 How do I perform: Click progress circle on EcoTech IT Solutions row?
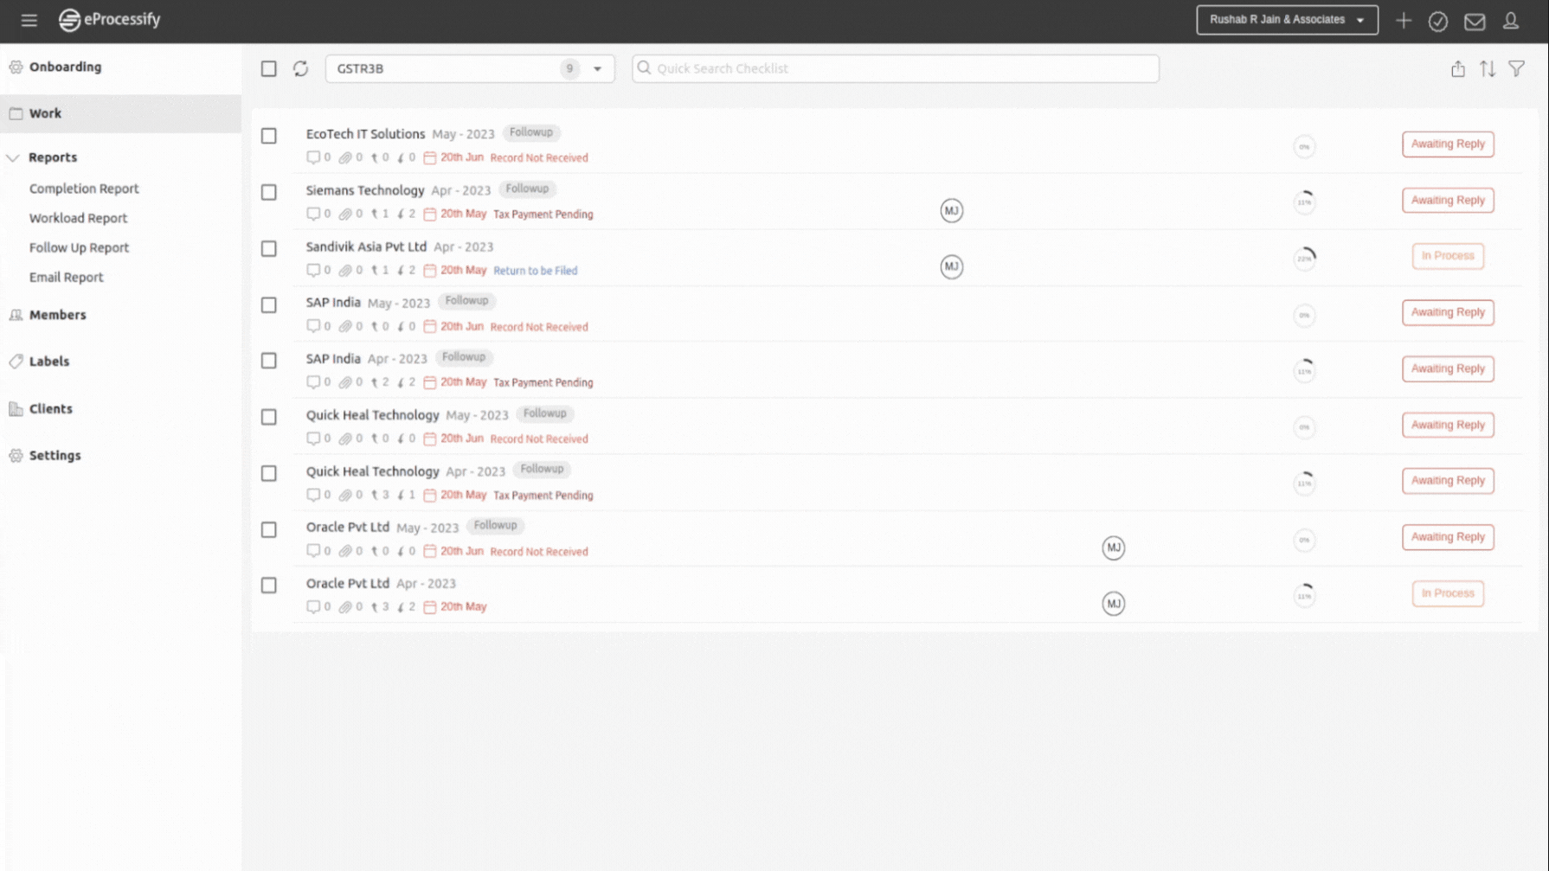(x=1304, y=146)
